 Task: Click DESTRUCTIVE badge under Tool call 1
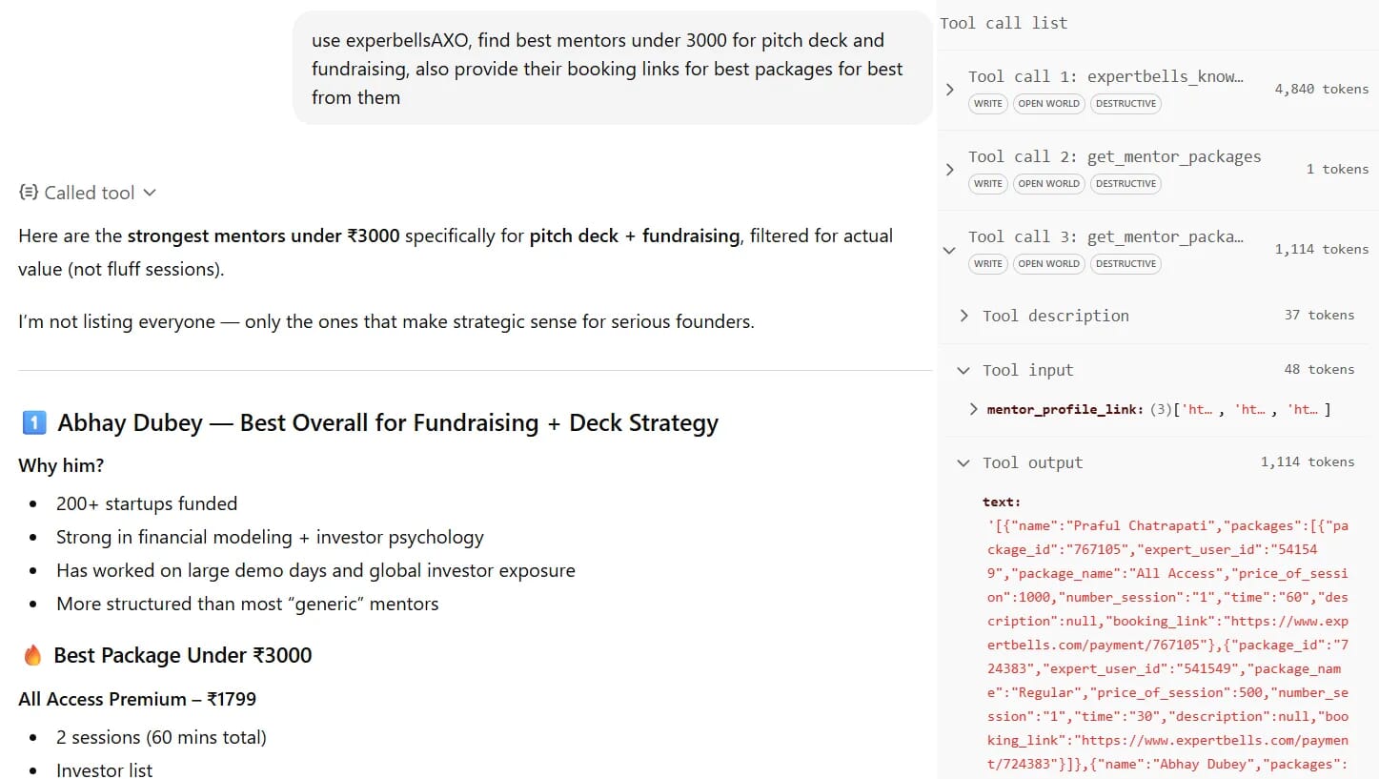1126,103
